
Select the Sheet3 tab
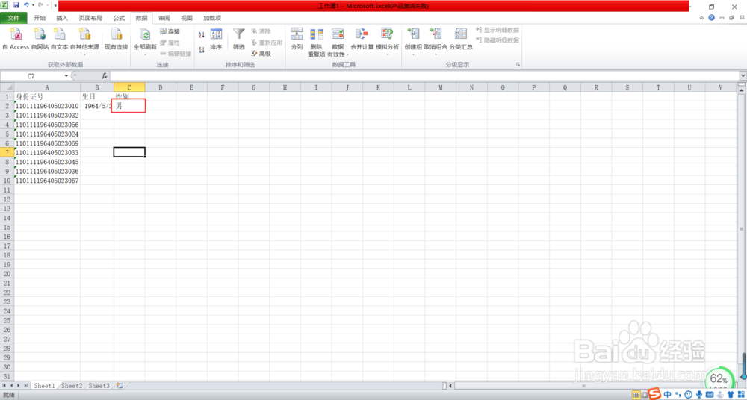(99, 385)
